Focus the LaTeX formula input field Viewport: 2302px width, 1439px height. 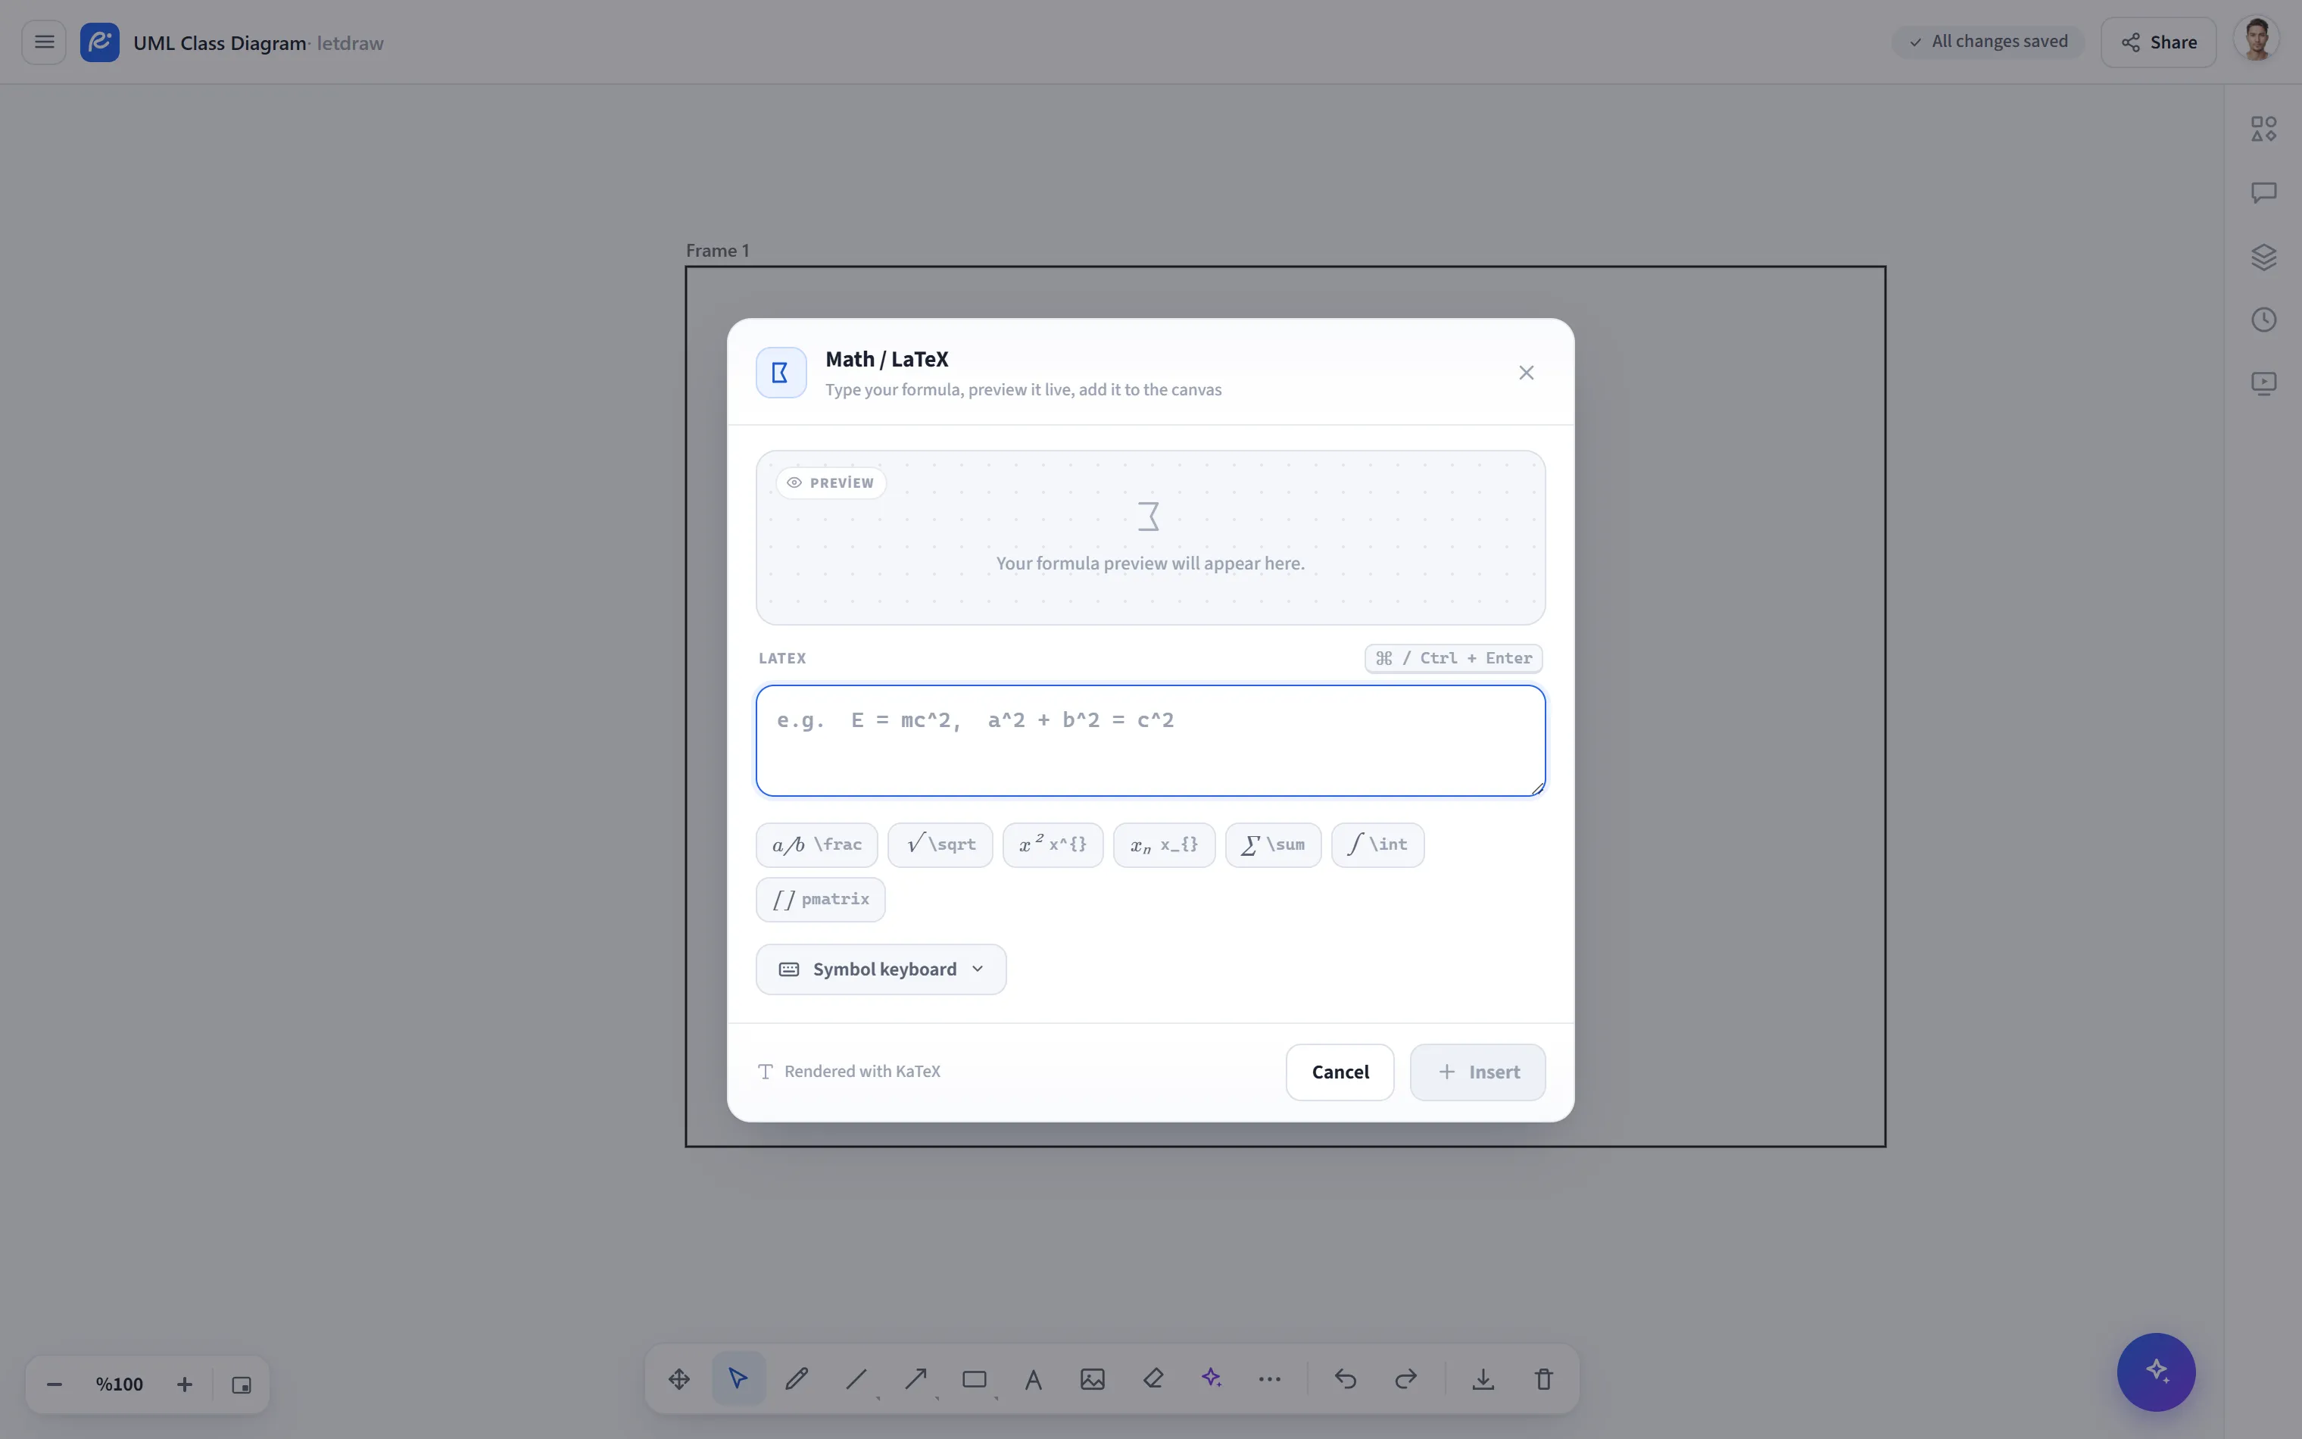pyautogui.click(x=1151, y=741)
